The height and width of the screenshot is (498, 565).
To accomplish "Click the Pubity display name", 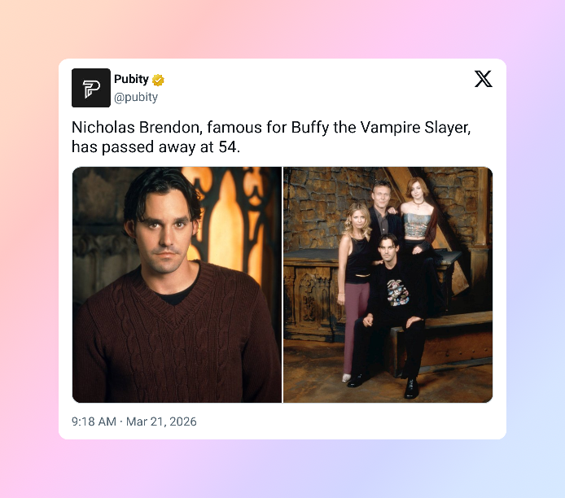I will click(131, 79).
